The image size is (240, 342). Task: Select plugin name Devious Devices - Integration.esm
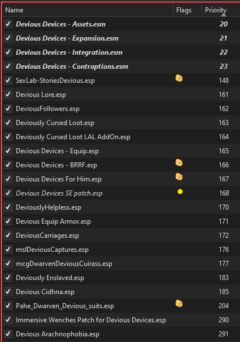69,52
